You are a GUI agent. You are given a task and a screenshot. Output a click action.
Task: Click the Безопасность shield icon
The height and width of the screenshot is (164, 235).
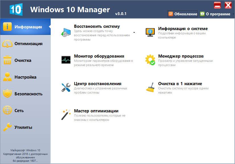click(x=7, y=94)
